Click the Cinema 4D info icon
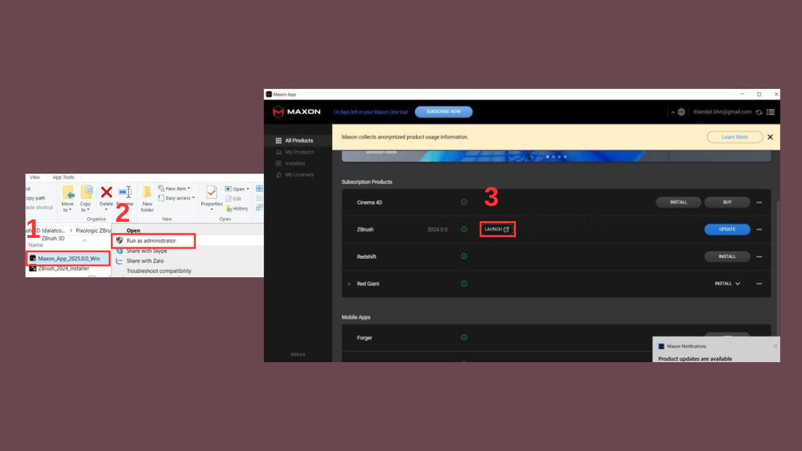This screenshot has height=451, width=802. [464, 202]
